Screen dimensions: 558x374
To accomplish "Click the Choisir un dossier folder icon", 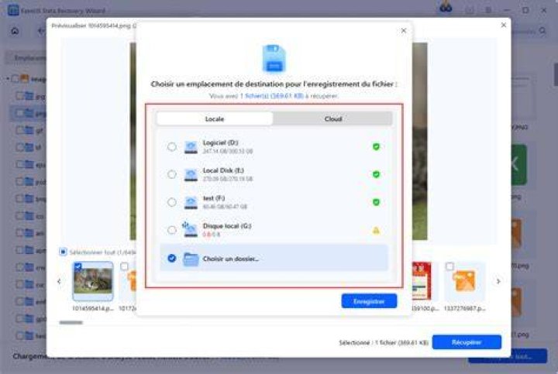I will point(191,259).
